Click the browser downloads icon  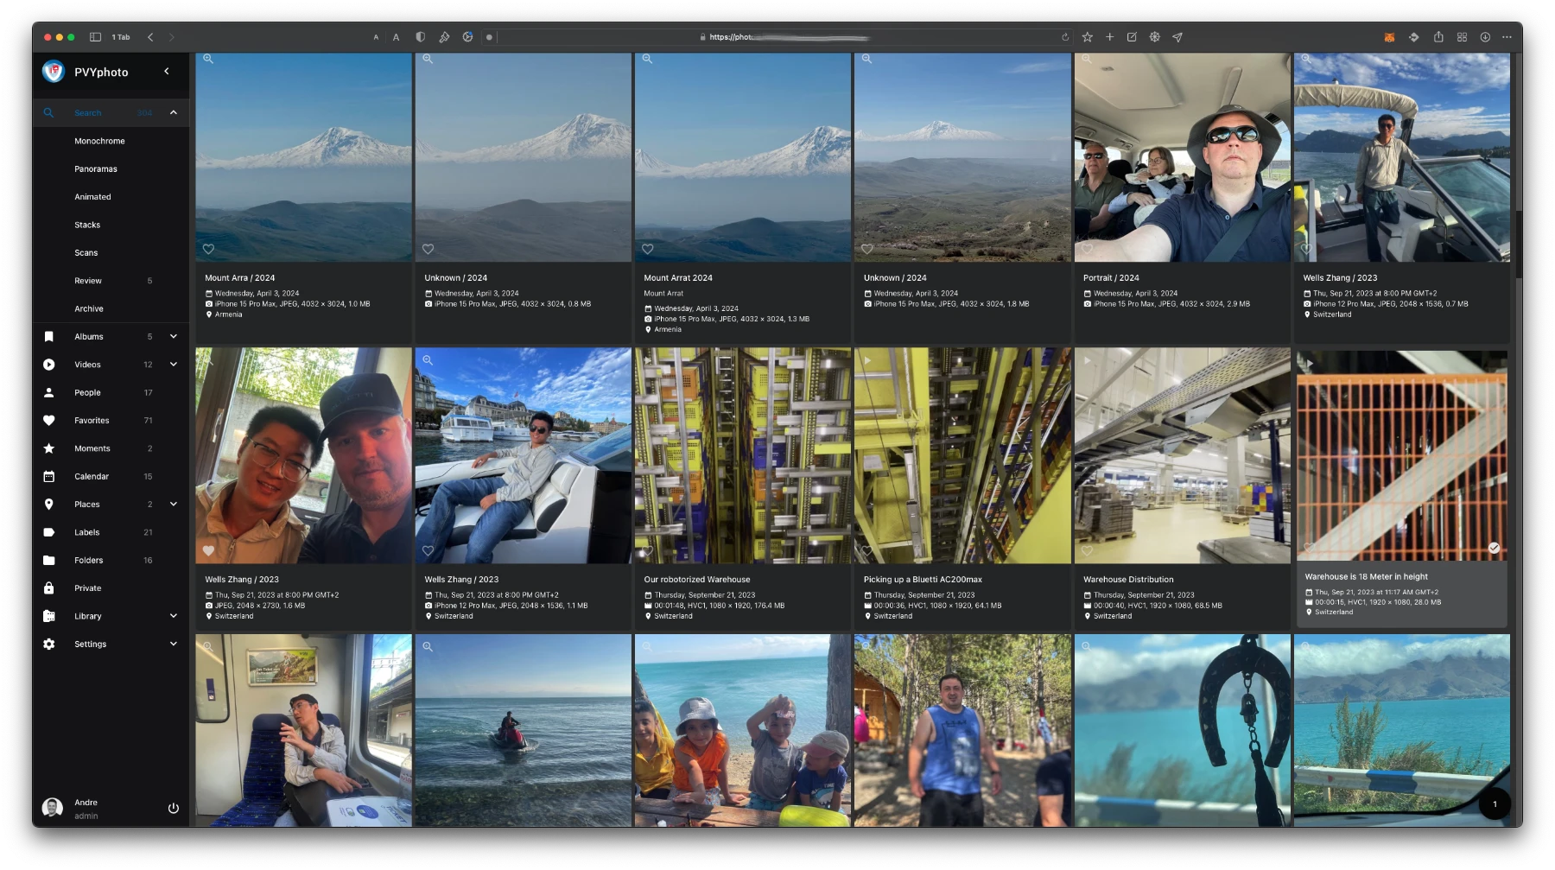1485,37
